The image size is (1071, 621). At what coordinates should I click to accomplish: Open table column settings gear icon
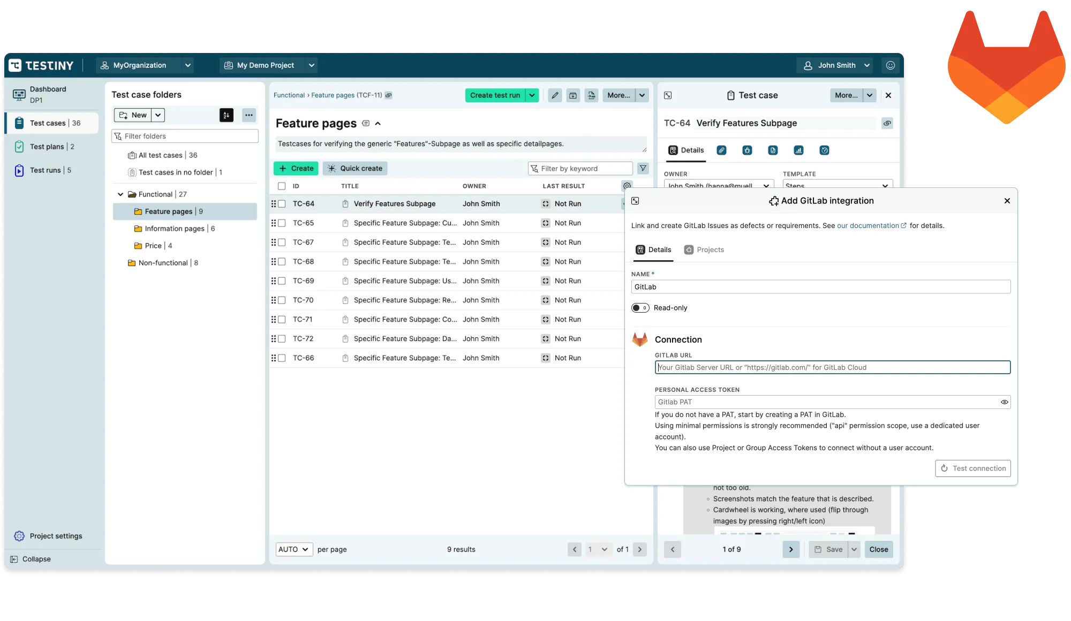point(627,186)
